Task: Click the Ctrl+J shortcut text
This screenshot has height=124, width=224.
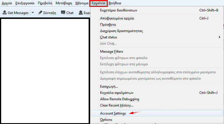Action: click(204, 18)
